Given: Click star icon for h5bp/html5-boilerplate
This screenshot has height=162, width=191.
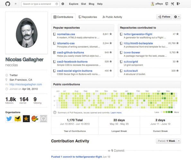Looking at the screenshot, I should tap(178, 43).
